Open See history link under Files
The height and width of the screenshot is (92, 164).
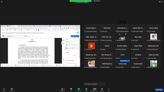(x=68, y=42)
